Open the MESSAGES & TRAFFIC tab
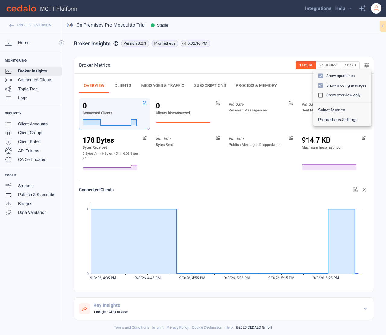This screenshot has height=335, width=386. [163, 86]
